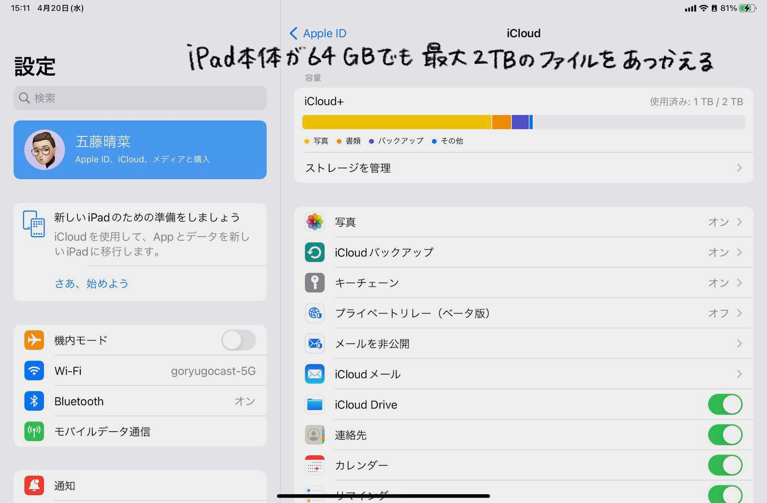Tap the iCloud Backup green icon
767x503 pixels.
point(314,252)
